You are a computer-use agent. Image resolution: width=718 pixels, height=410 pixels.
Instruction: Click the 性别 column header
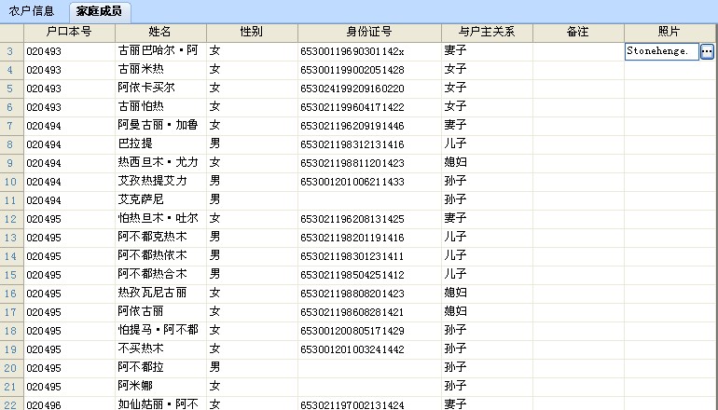click(251, 32)
